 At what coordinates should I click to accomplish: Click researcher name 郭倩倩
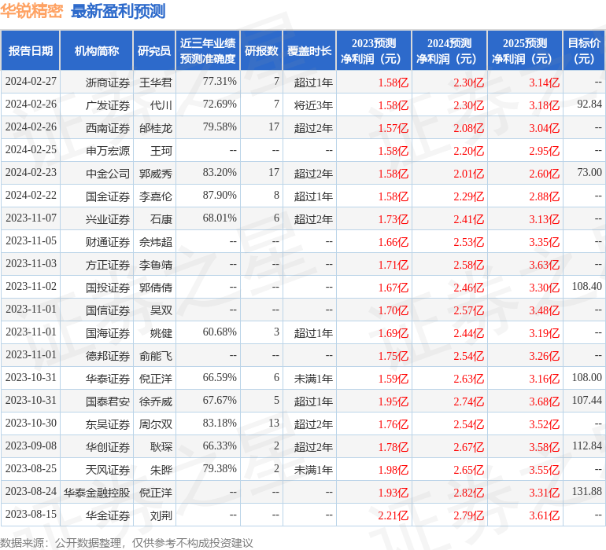[156, 288]
